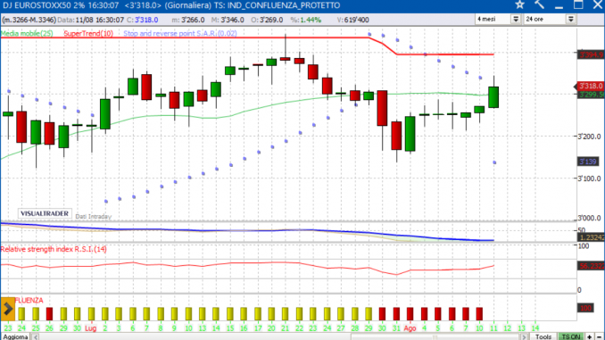
Task: Click the VISUALTRADER logo label
Action: [45, 213]
